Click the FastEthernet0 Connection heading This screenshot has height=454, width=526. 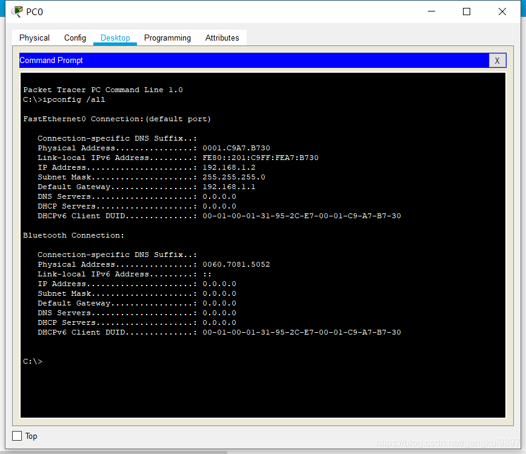(117, 119)
